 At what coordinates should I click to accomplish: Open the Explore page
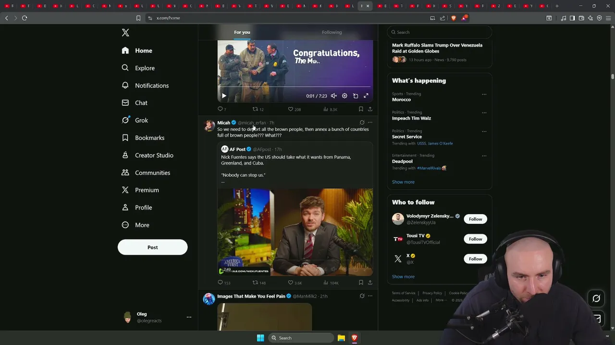click(x=138, y=68)
